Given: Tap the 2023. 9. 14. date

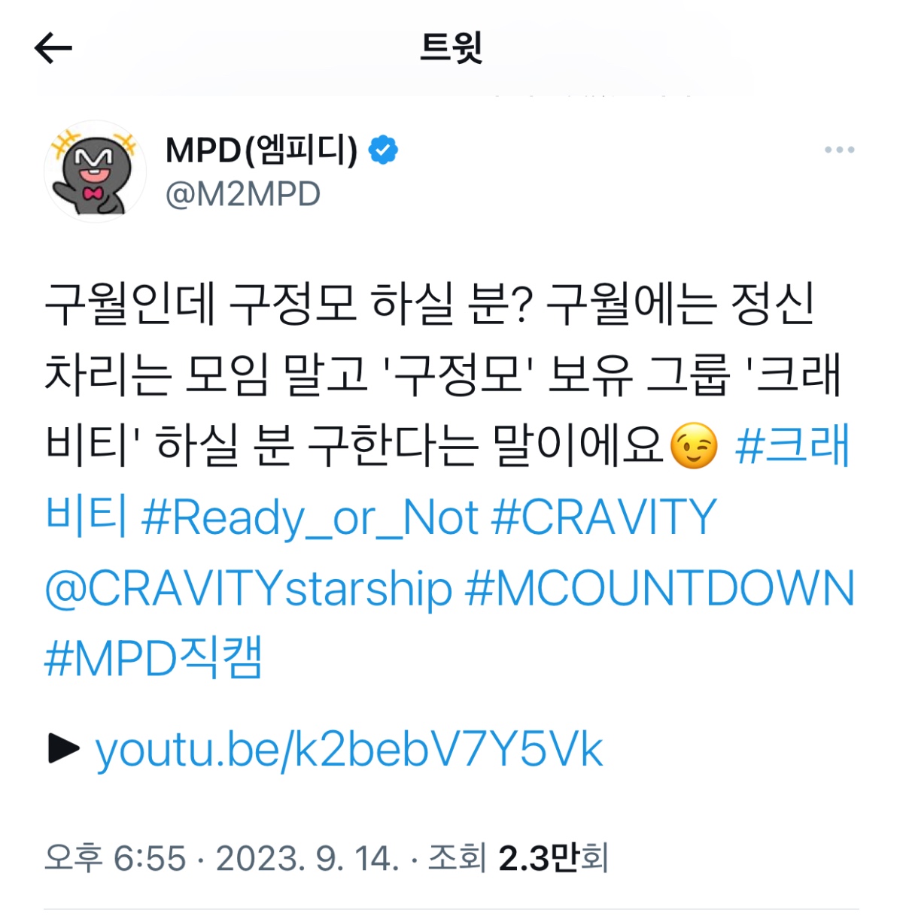Looking at the screenshot, I should [x=308, y=858].
